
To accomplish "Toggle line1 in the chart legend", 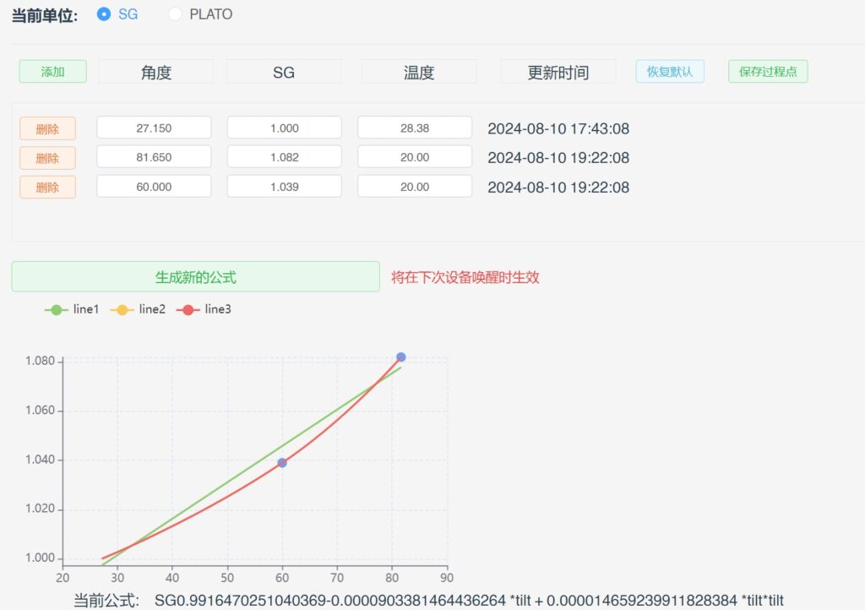I will [73, 309].
